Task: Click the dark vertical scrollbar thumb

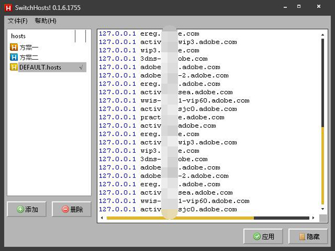Action: [323, 83]
